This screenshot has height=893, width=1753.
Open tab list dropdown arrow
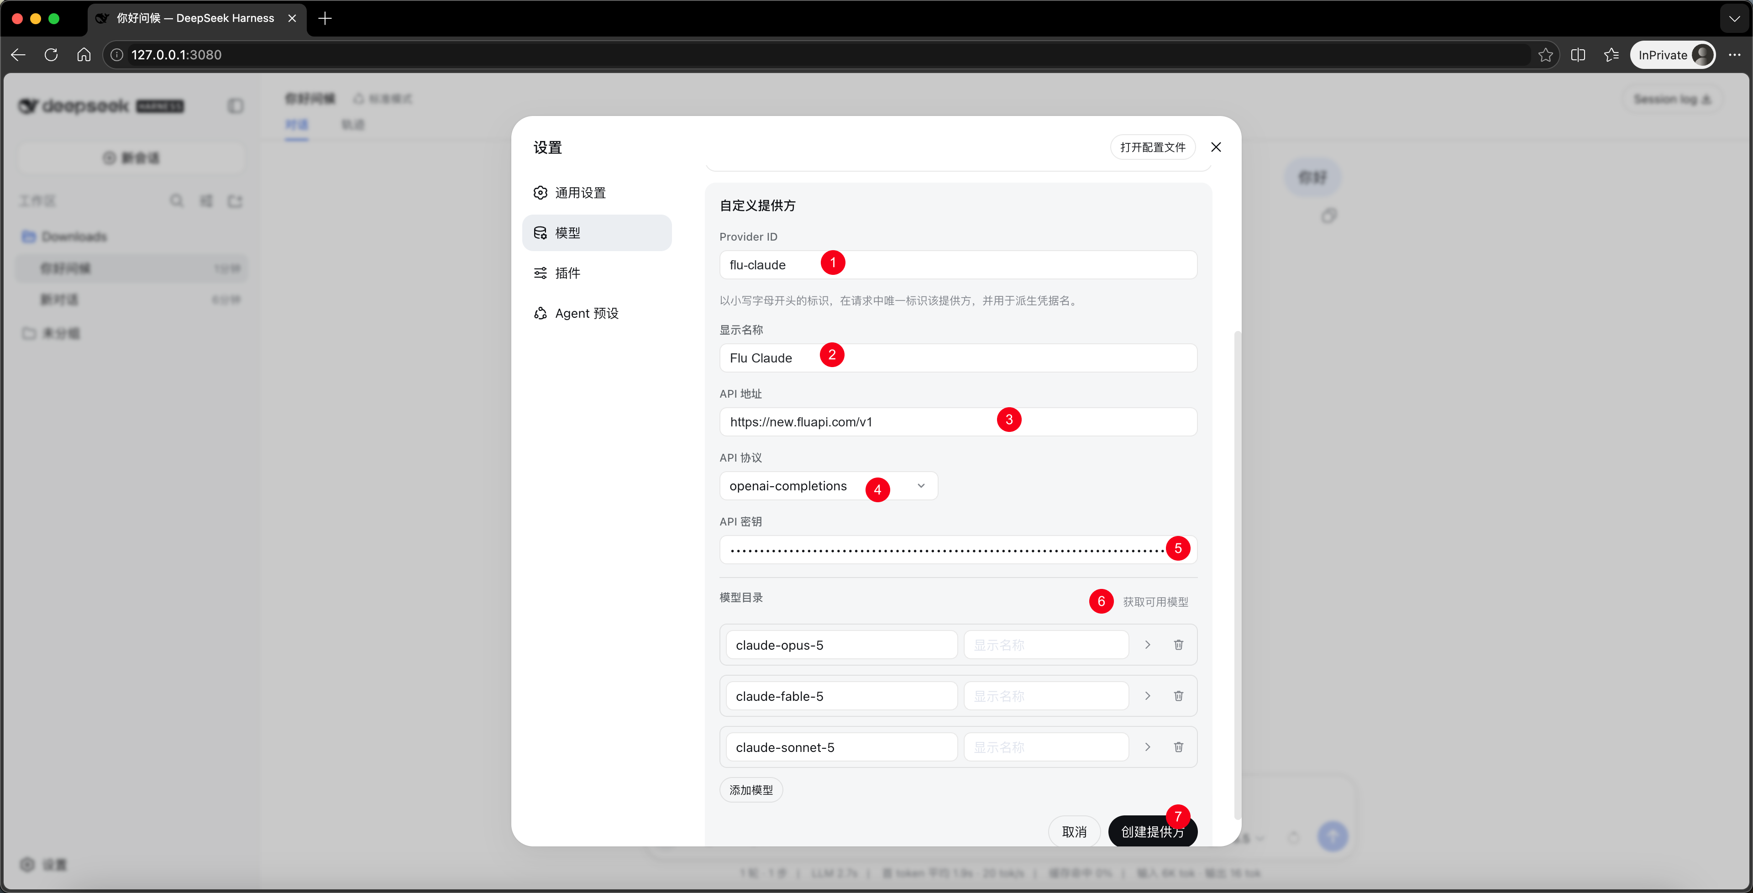click(1734, 18)
